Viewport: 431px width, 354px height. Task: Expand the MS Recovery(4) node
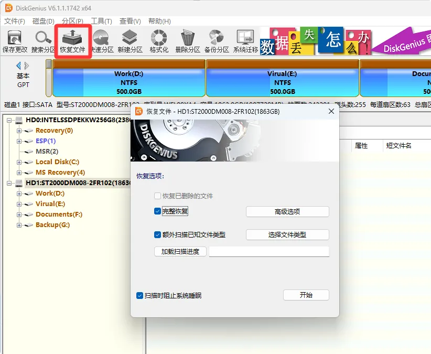coord(19,173)
